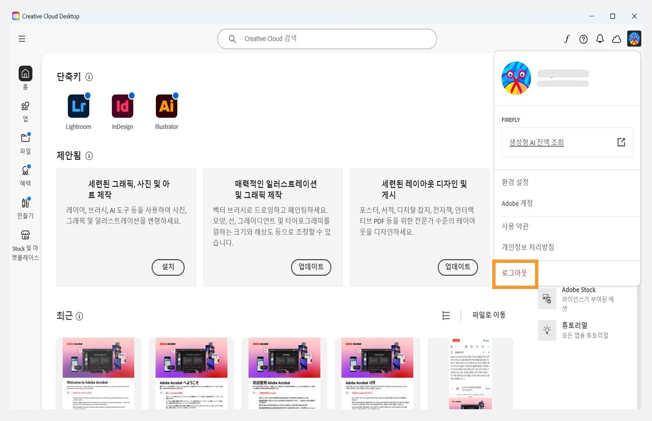Viewport: 652px width, 421px height.
Task: Open Stock 및 마켓플레이스 in sidebar
Action: click(25, 245)
